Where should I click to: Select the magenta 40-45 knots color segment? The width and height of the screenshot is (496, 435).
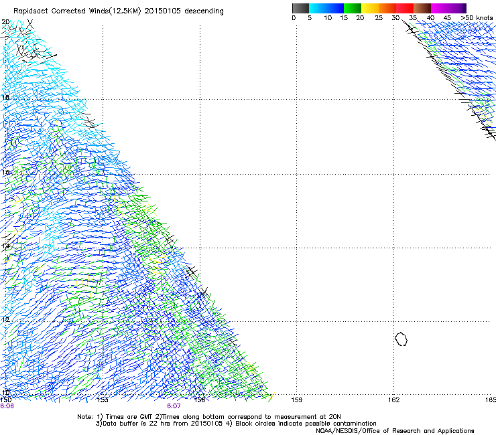click(x=440, y=8)
